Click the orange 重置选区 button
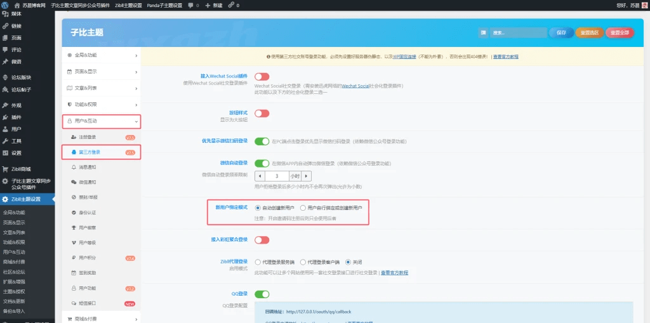Screen dimensions: 650x323 (x=590, y=33)
